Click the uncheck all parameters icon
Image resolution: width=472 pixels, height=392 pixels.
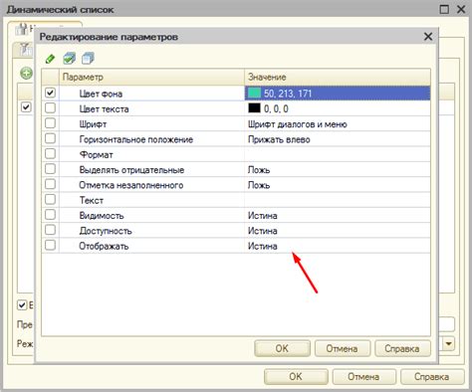point(88,59)
